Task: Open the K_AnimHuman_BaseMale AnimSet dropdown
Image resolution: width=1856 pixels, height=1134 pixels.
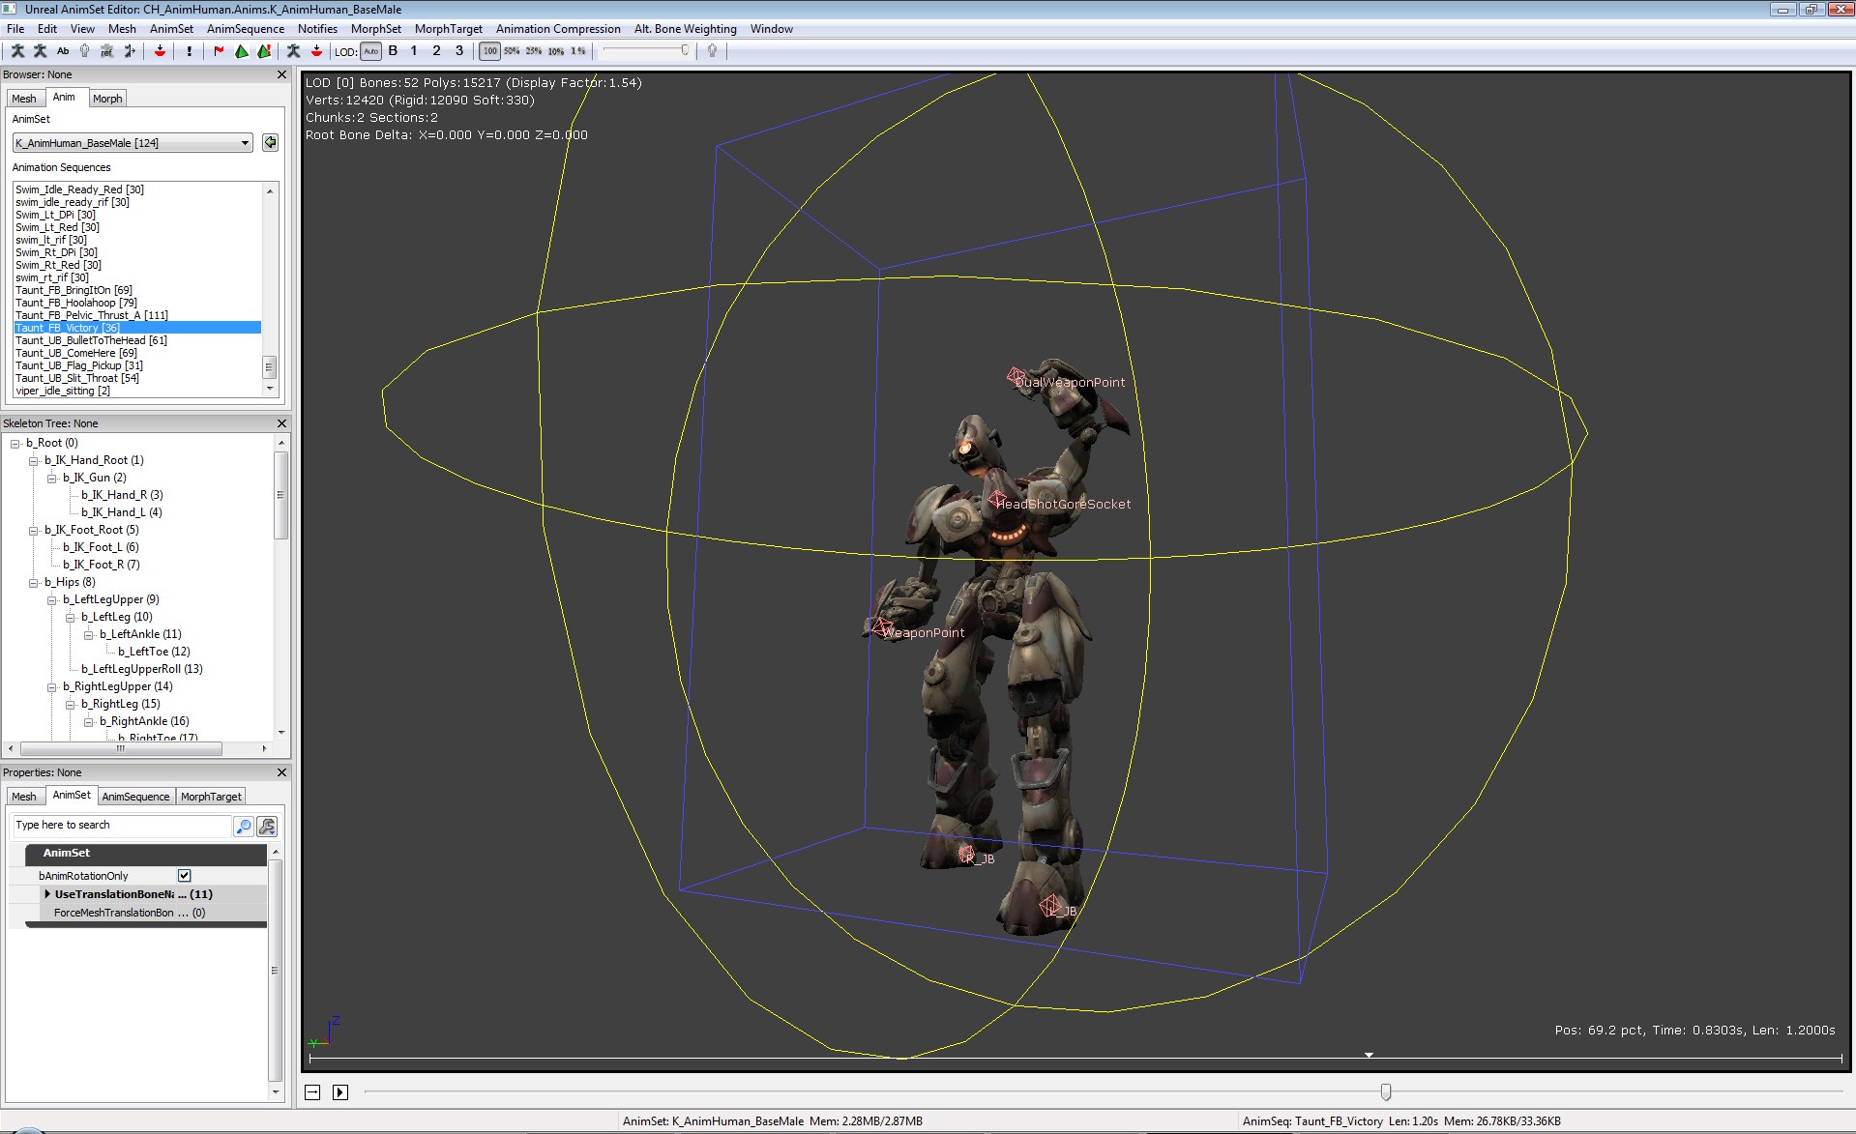Action: pyautogui.click(x=133, y=143)
